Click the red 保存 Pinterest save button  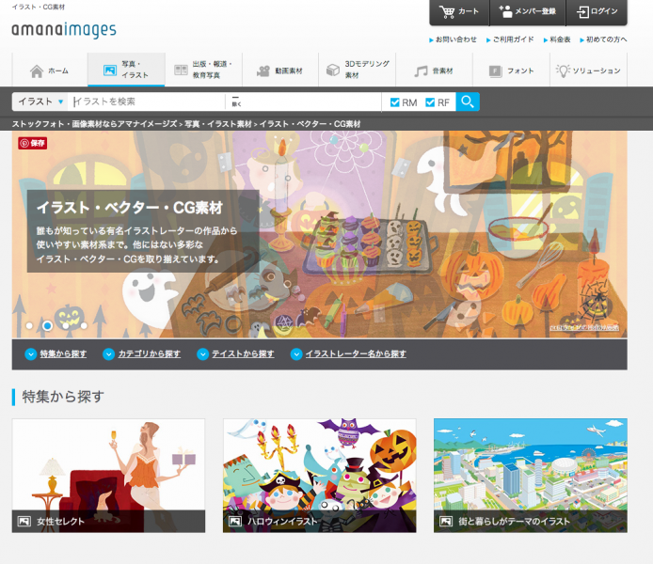click(x=33, y=143)
